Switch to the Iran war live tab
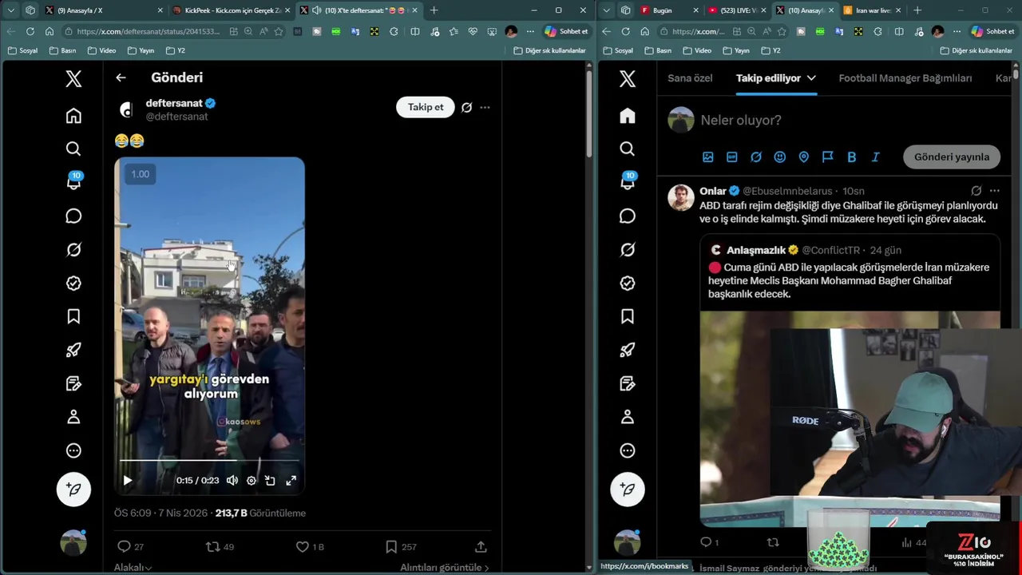The width and height of the screenshot is (1022, 575). click(872, 10)
